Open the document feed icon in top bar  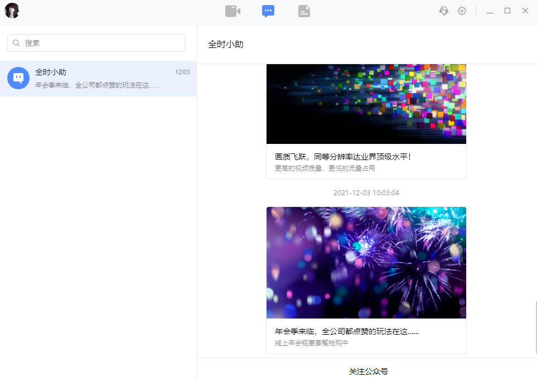[x=304, y=11]
